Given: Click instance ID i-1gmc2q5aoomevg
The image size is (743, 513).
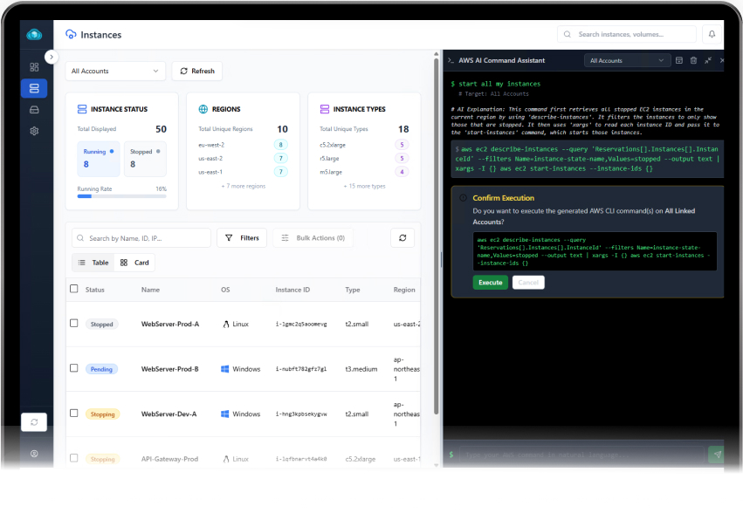Looking at the screenshot, I should (x=301, y=324).
